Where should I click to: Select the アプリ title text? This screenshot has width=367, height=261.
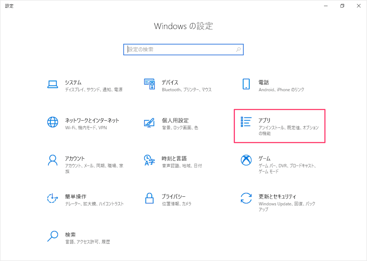pyautogui.click(x=264, y=120)
